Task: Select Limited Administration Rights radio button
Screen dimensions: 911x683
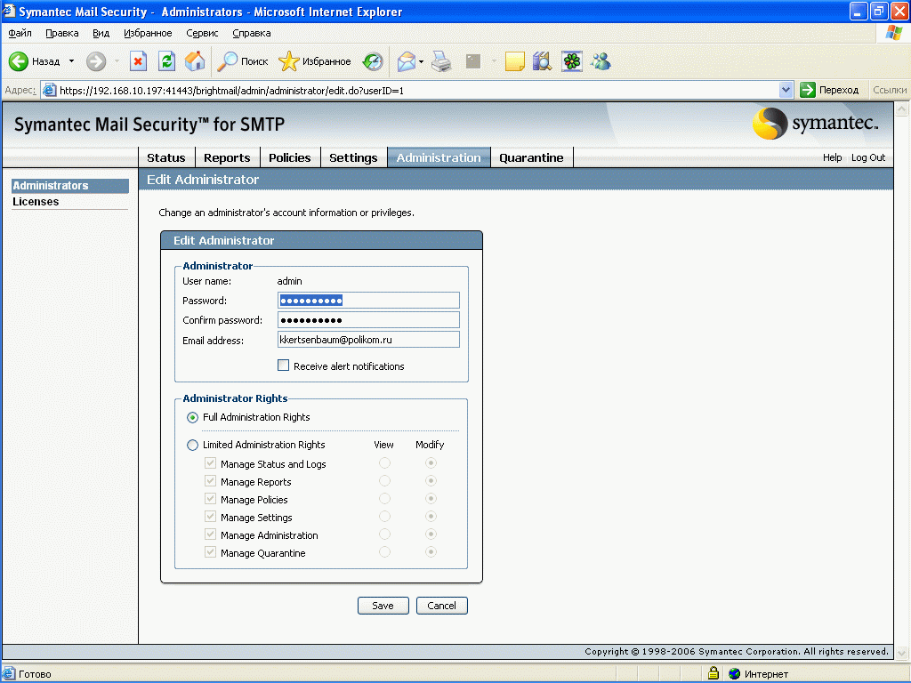Action: click(192, 445)
